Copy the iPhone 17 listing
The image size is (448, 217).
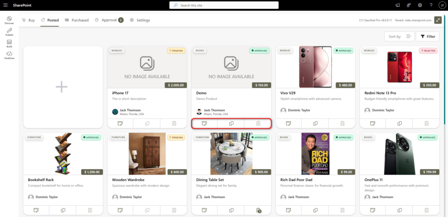click(147, 123)
